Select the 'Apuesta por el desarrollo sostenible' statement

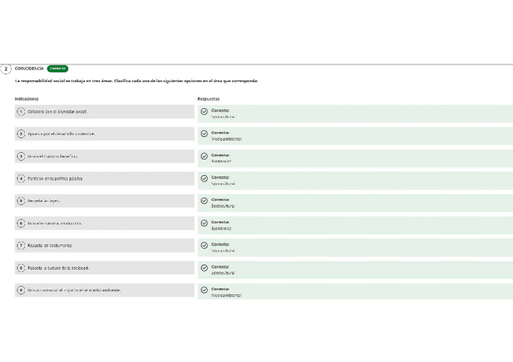pos(61,134)
